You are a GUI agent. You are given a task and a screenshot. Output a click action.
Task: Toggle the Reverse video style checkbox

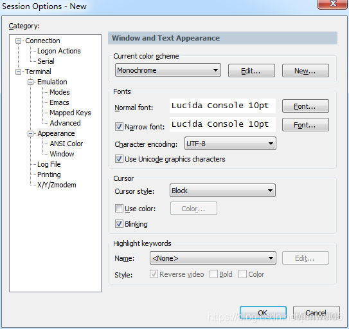[154, 274]
